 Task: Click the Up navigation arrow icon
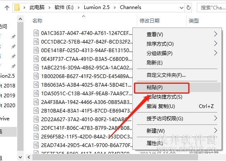click(x=7, y=8)
